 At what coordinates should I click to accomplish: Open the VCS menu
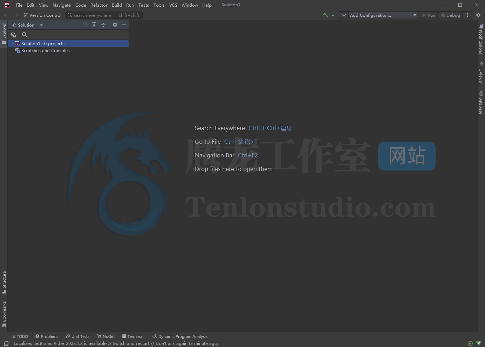pyautogui.click(x=173, y=5)
